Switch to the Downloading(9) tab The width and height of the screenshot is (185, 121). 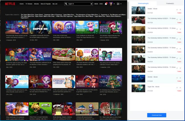click(x=143, y=3)
